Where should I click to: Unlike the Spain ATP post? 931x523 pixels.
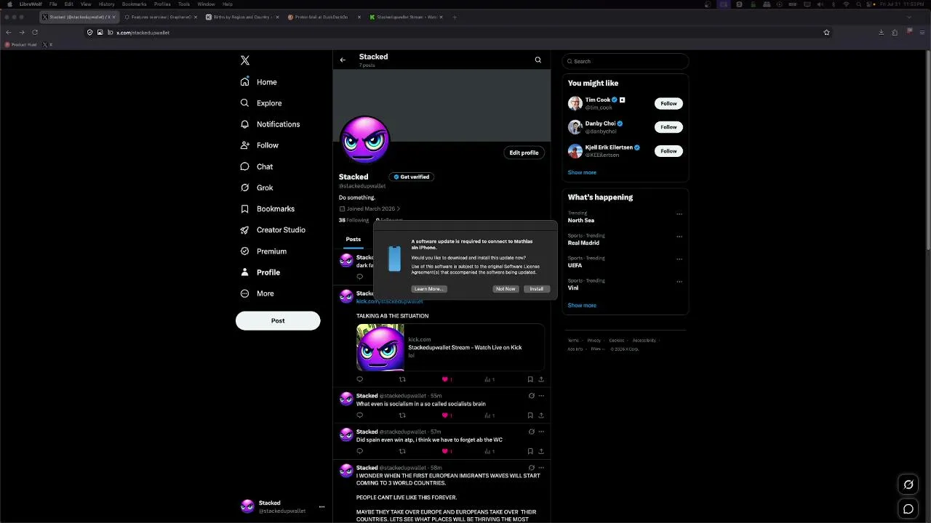click(x=447, y=451)
